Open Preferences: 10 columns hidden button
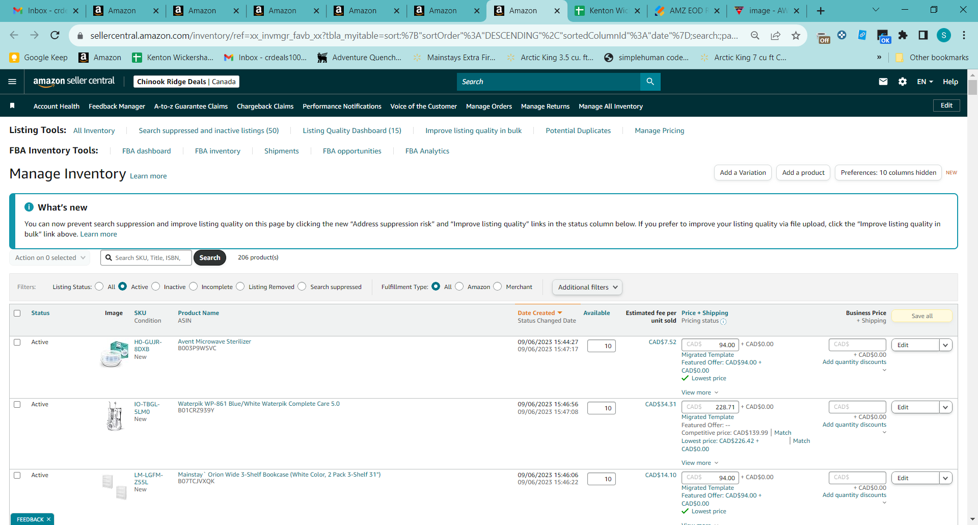The image size is (978, 525). 888,173
